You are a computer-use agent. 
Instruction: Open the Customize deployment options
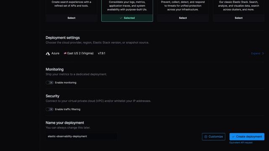tap(214, 137)
